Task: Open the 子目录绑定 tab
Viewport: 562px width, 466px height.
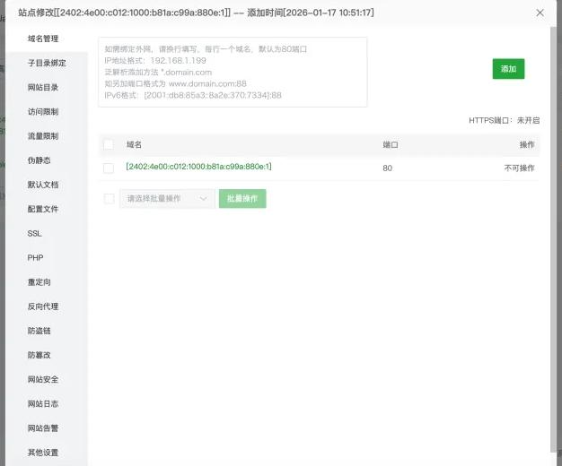Action: point(47,64)
